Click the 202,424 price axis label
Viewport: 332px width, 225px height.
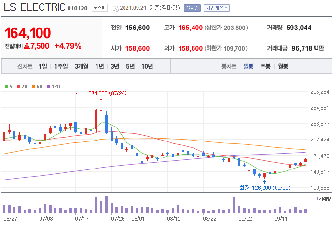pos(320,140)
